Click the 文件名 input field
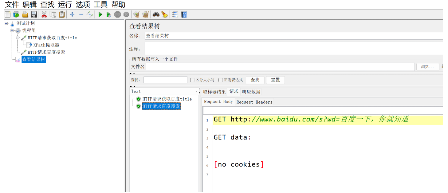Image resolution: width=448 pixels, height=193 pixels. 280,67
